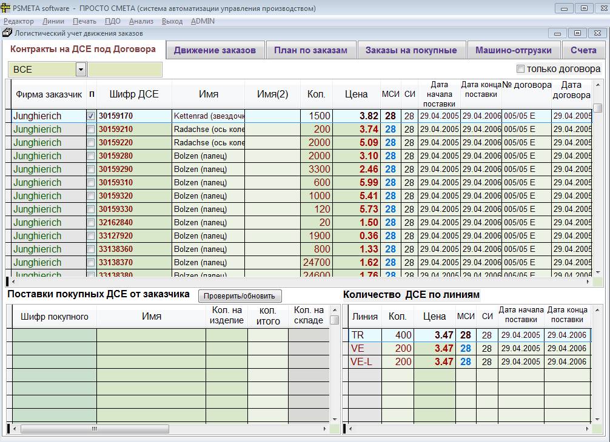This screenshot has height=442, width=610.
Task: Open the 'ВСЕ' filter dropdown
Action: (81, 70)
